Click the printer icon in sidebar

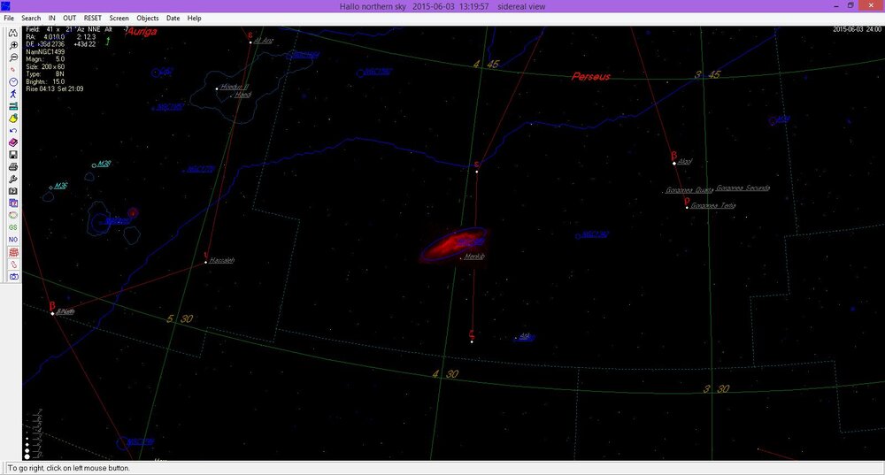(14, 166)
